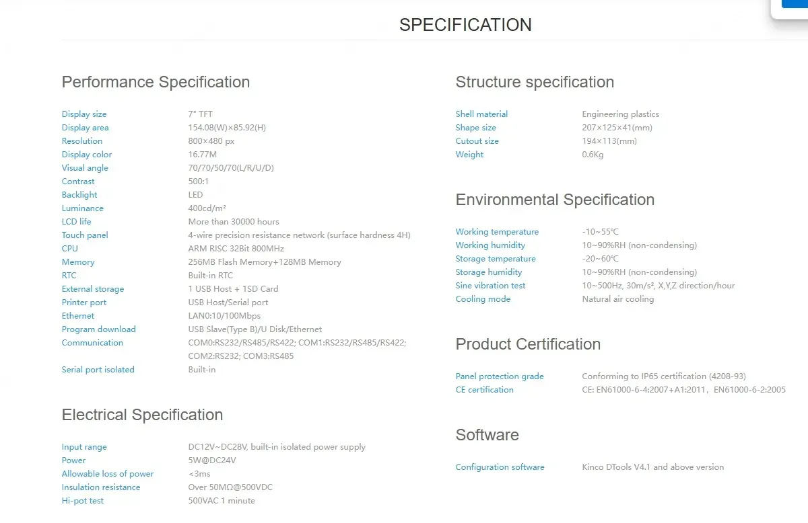Click the Configuration software label
The image size is (808, 523).
[x=500, y=467]
